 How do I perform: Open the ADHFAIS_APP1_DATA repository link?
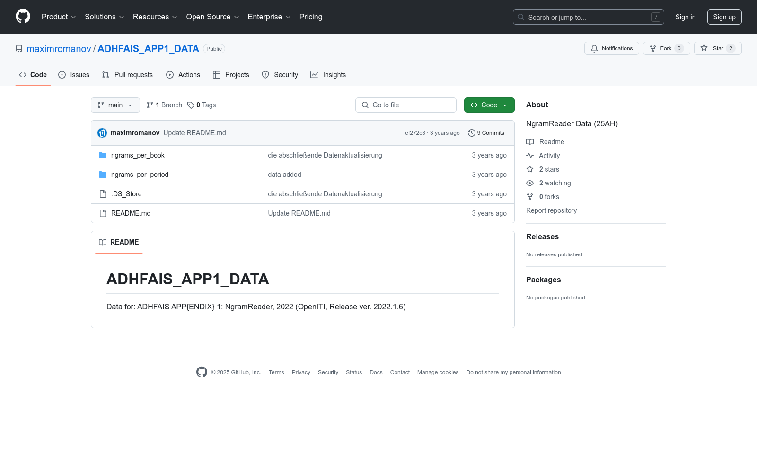(x=148, y=49)
